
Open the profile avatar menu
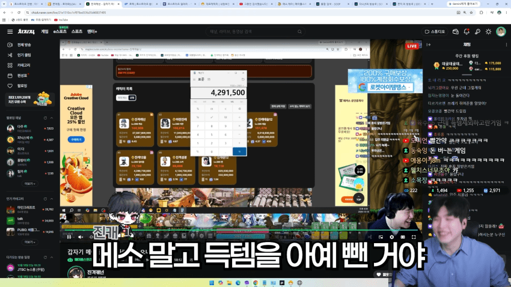[x=501, y=32]
